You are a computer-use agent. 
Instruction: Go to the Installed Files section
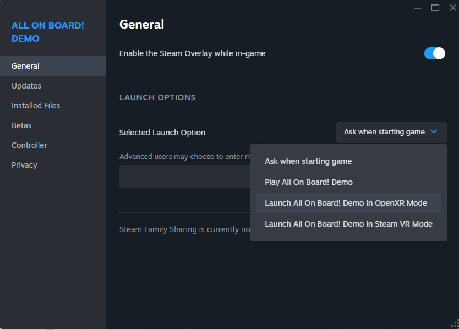pos(36,106)
